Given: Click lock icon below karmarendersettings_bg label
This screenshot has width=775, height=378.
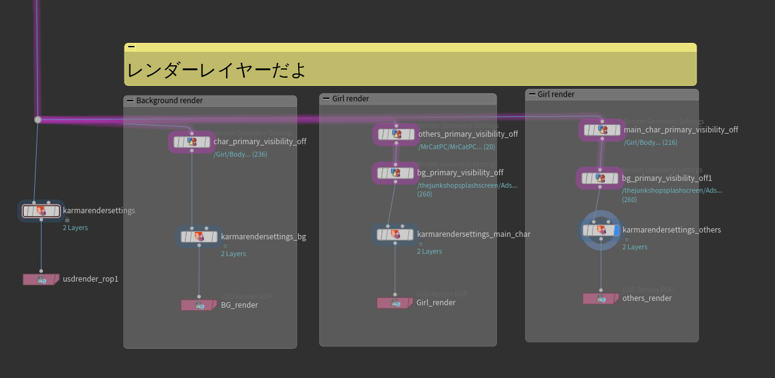Looking at the screenshot, I should pos(225,246).
